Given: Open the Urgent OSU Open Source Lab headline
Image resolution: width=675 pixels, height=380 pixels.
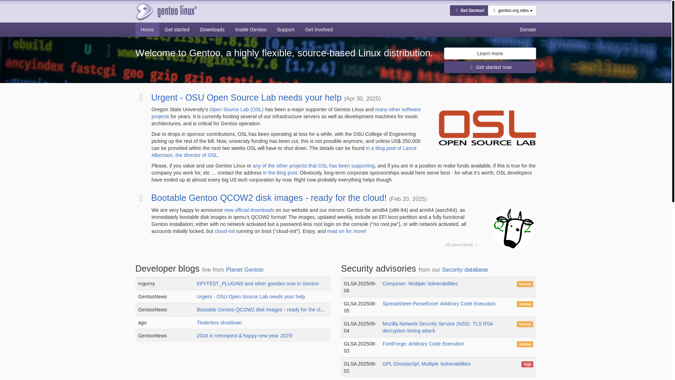Looking at the screenshot, I should pos(246,97).
